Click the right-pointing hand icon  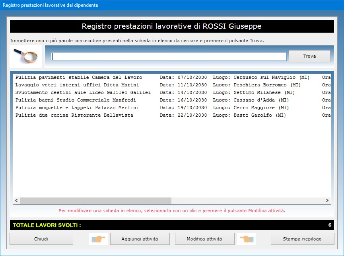point(98,239)
